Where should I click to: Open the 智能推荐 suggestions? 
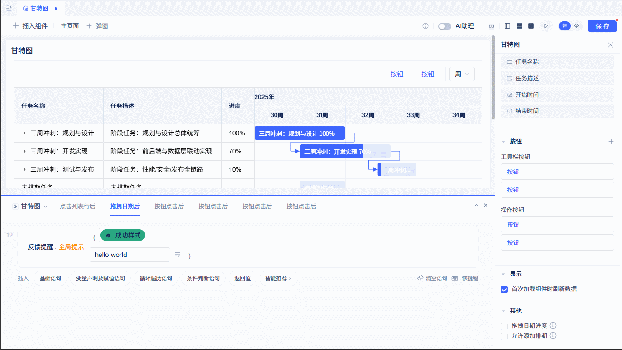point(278,278)
